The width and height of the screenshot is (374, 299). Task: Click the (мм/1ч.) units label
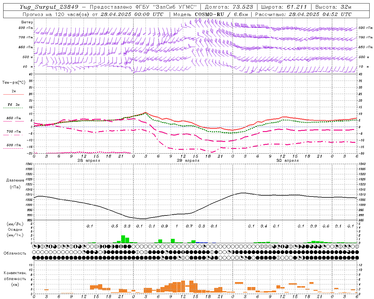tap(15, 235)
